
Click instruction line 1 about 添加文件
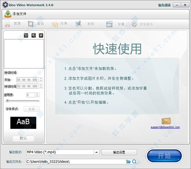[x=90, y=69]
